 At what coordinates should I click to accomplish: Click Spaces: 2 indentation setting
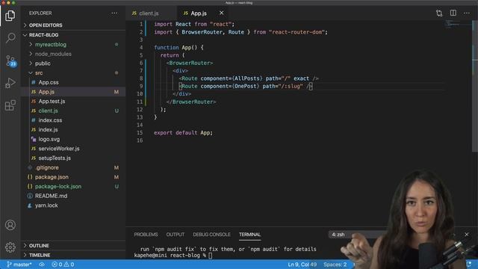tap(335, 265)
